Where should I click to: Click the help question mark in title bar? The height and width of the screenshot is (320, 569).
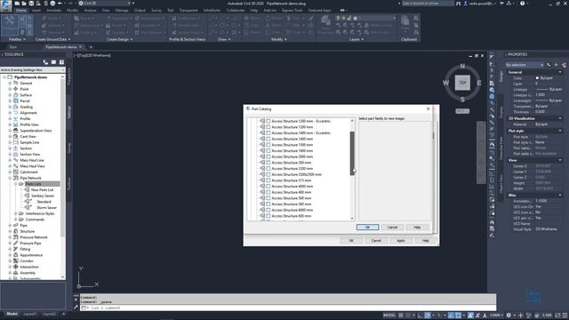click(522, 4)
